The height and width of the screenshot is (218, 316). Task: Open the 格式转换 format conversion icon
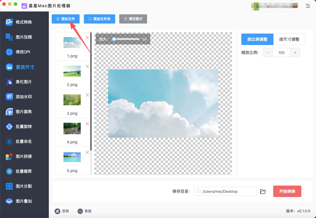9,22
